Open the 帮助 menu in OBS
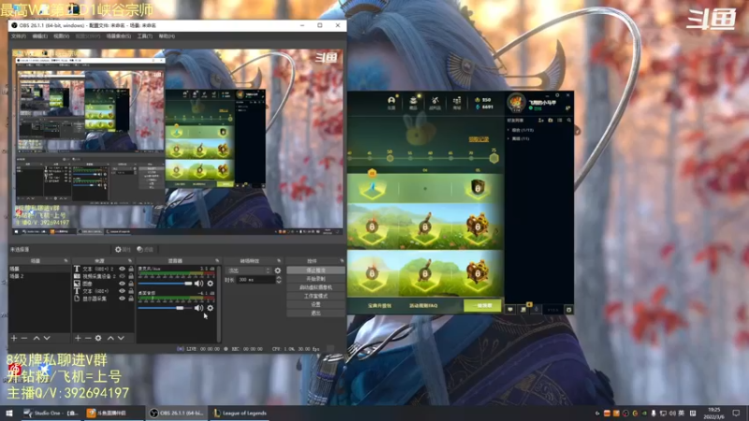The width and height of the screenshot is (749, 421). (167, 36)
